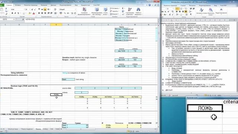The height and width of the screenshot is (134, 238).
Task: Click the Excel Help question mark icon
Action: (x=149, y=5)
